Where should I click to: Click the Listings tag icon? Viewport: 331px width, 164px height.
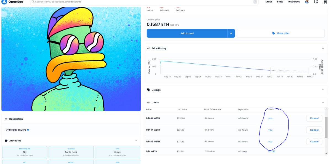149,90
